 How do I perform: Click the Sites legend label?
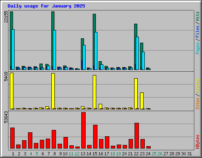tap(197, 103)
